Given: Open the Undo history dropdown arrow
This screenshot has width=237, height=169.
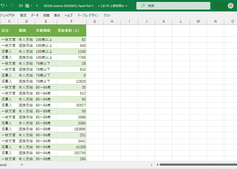Looking at the screenshot, I should click(x=6, y=6).
